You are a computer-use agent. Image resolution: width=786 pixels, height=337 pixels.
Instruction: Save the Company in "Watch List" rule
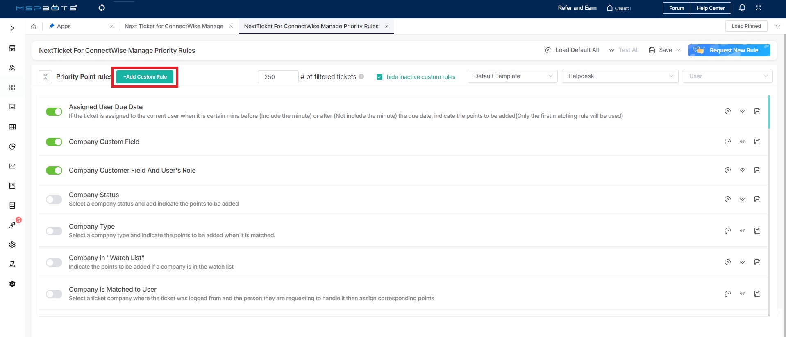tap(757, 262)
